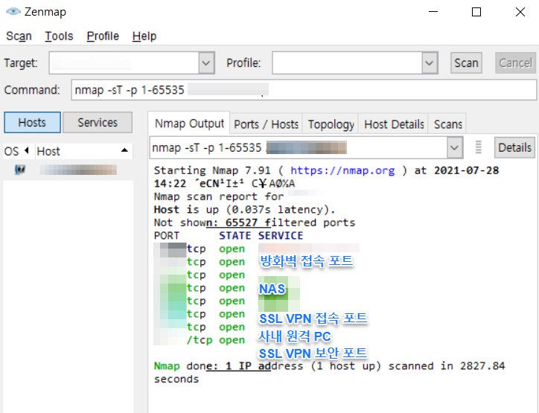Close the Zenmap window
Viewport: 539px width, 413px height.
pos(520,12)
